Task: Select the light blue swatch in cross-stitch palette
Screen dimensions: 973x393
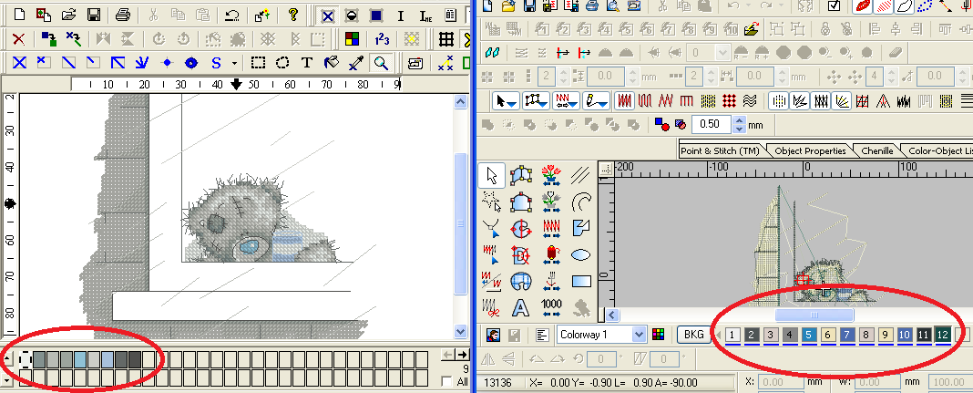Action: 80,359
